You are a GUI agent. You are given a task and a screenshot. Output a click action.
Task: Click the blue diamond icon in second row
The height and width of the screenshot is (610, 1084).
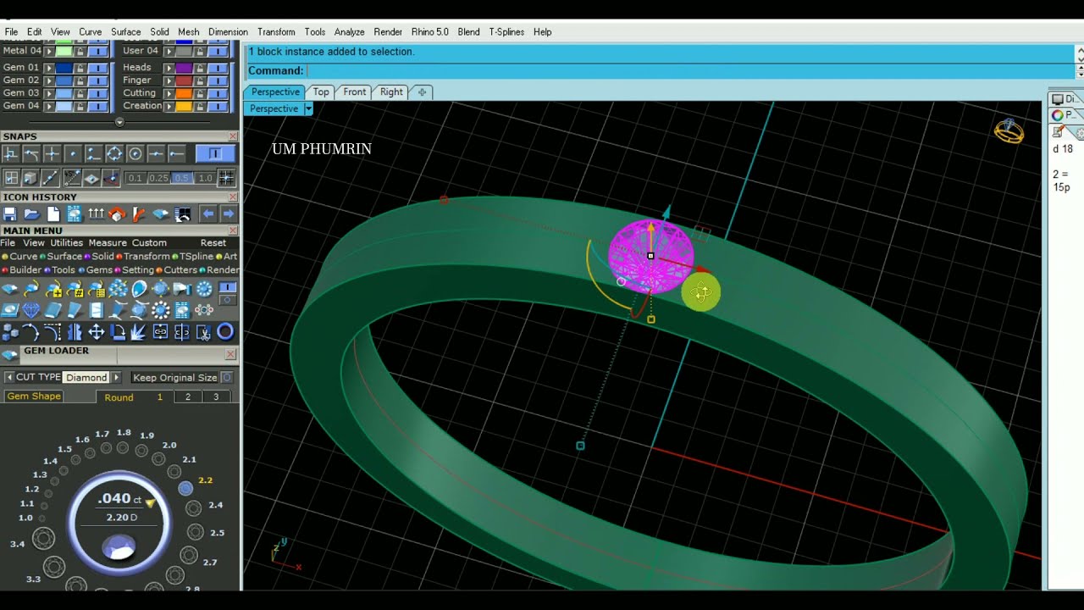tap(30, 310)
